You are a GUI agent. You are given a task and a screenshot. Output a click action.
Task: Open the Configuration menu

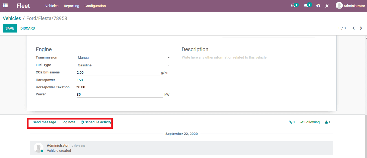[95, 6]
